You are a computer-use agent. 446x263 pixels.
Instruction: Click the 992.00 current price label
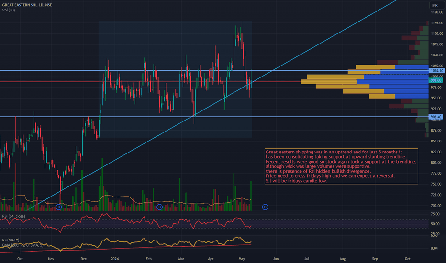pyautogui.click(x=435, y=80)
